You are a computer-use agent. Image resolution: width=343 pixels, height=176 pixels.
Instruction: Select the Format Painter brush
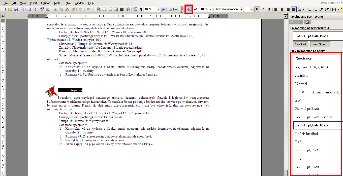point(73,9)
